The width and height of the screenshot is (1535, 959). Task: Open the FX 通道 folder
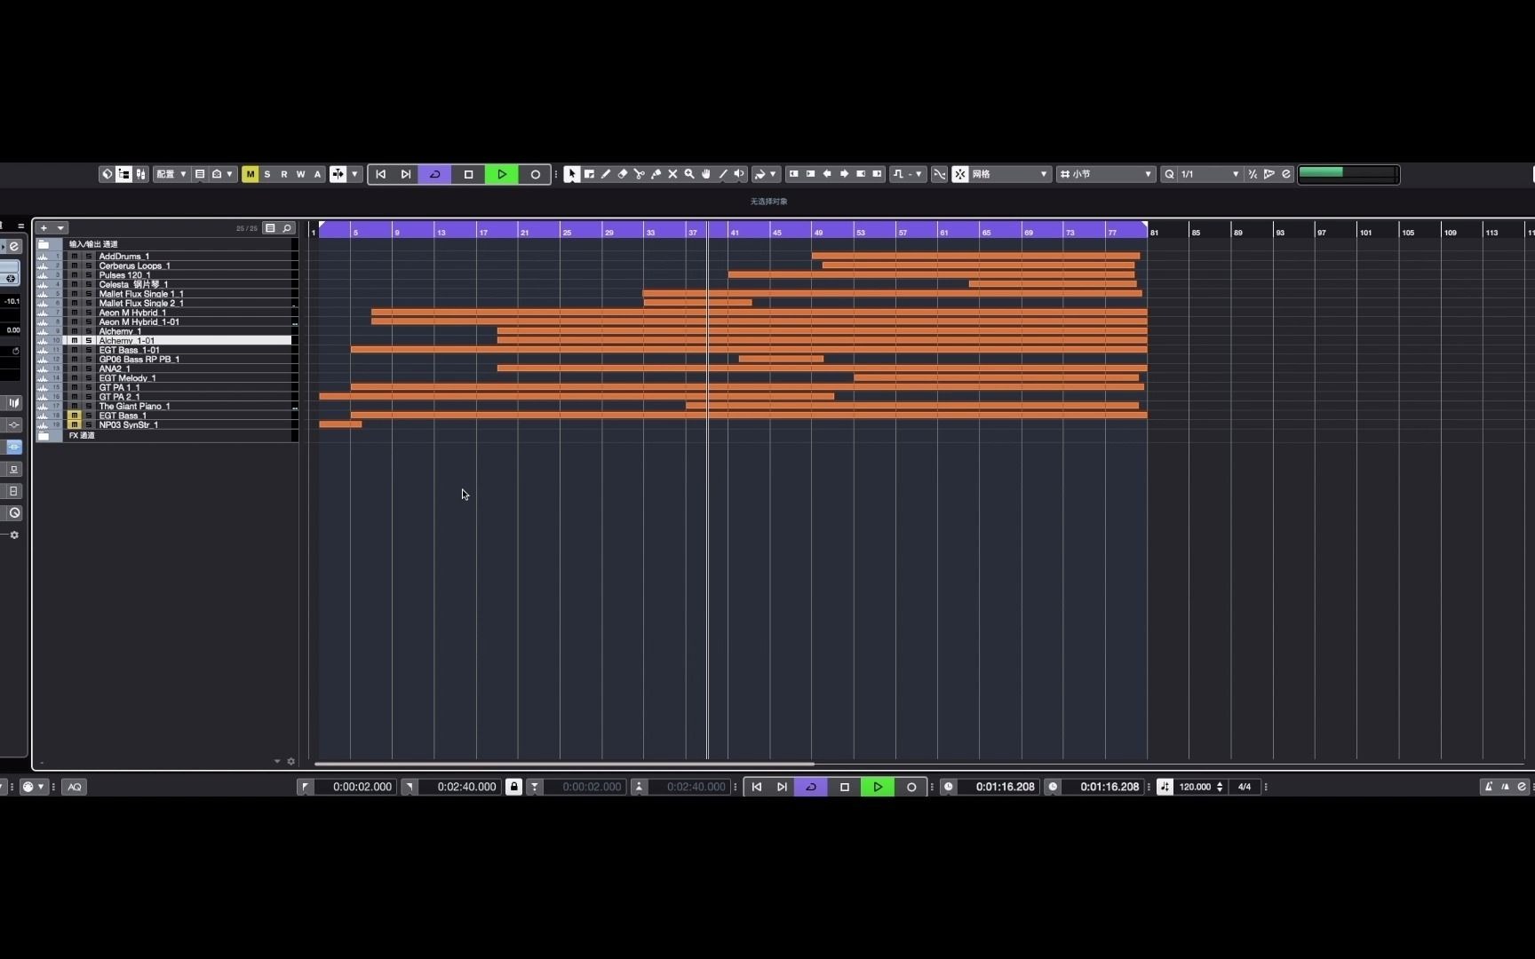click(44, 436)
